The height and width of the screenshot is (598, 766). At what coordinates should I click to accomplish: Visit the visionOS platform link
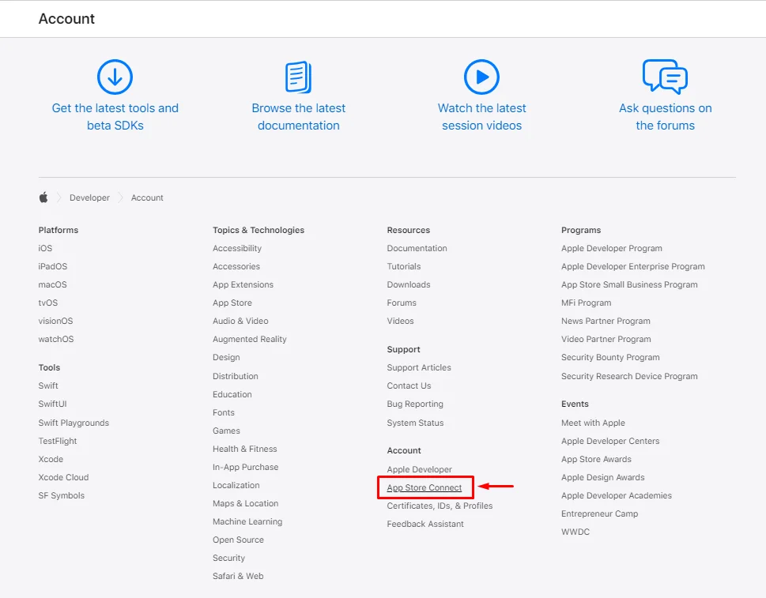pos(55,321)
